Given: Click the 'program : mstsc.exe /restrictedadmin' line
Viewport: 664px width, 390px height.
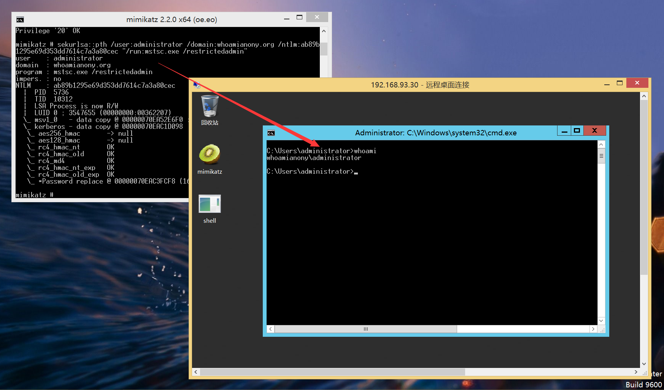Looking at the screenshot, I should pos(84,72).
